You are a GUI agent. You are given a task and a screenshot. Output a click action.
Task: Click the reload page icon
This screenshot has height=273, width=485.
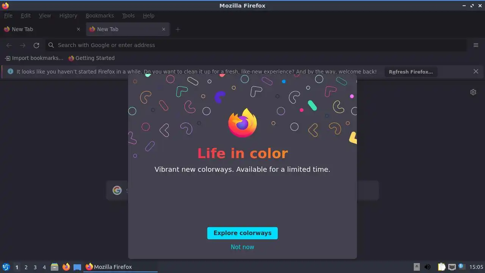tap(36, 45)
